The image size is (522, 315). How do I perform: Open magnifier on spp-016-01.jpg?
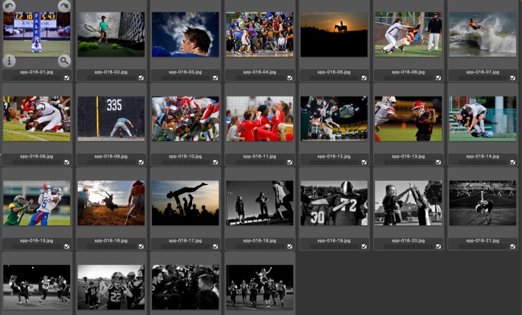(x=64, y=60)
